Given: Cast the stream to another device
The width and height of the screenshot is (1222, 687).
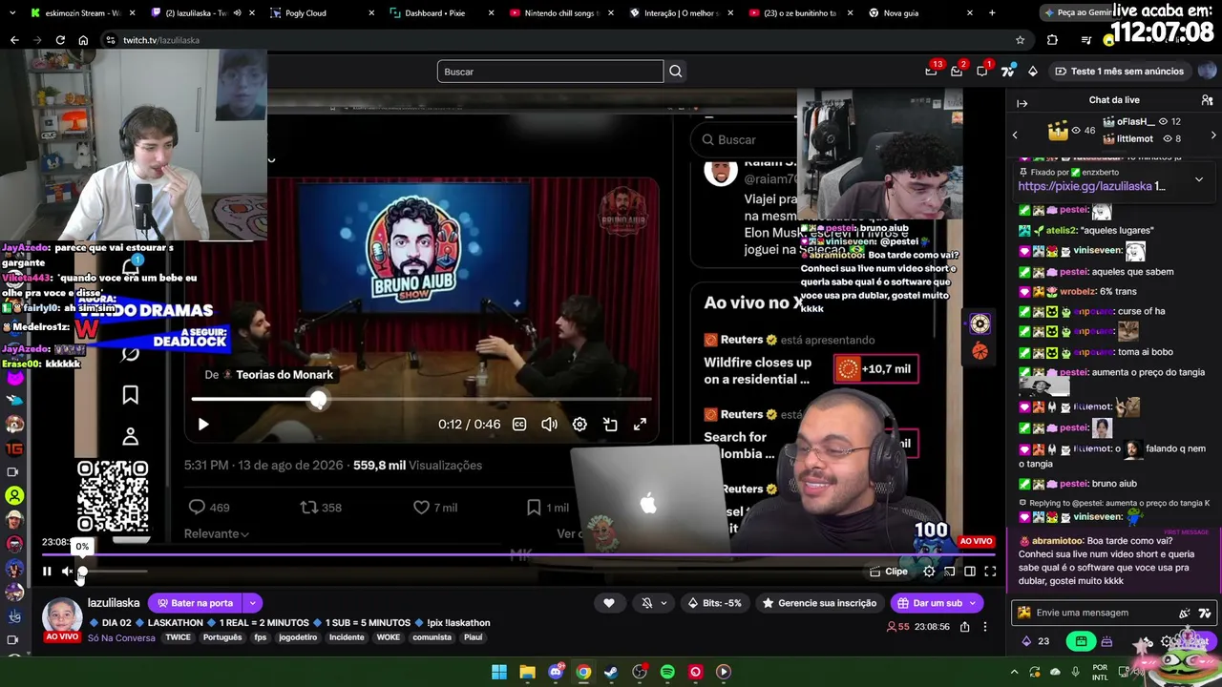Looking at the screenshot, I should [x=950, y=572].
